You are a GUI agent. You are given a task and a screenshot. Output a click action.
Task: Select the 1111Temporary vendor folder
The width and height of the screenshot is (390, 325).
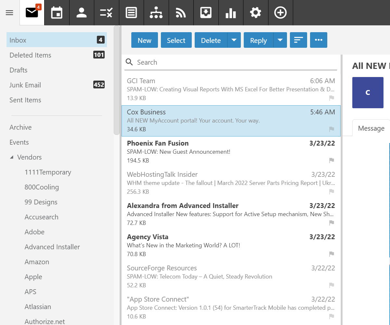click(48, 172)
